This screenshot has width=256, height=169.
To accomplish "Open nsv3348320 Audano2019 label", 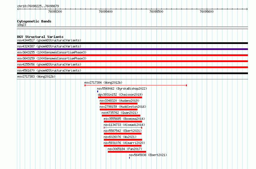I will click(x=119, y=101).
